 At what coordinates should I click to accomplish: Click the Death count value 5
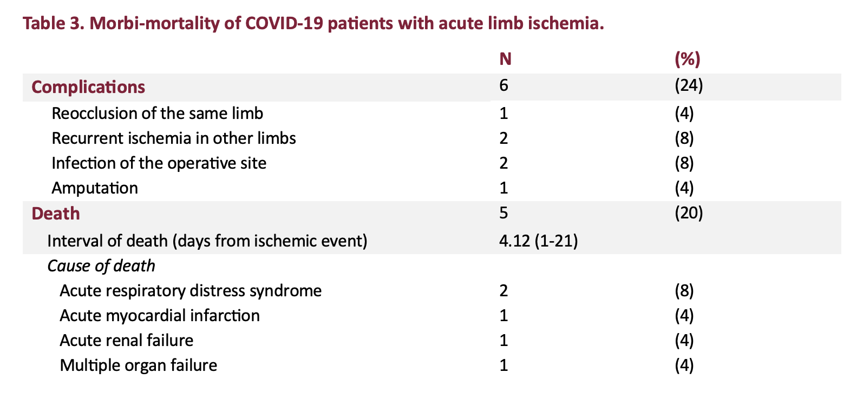tap(504, 212)
